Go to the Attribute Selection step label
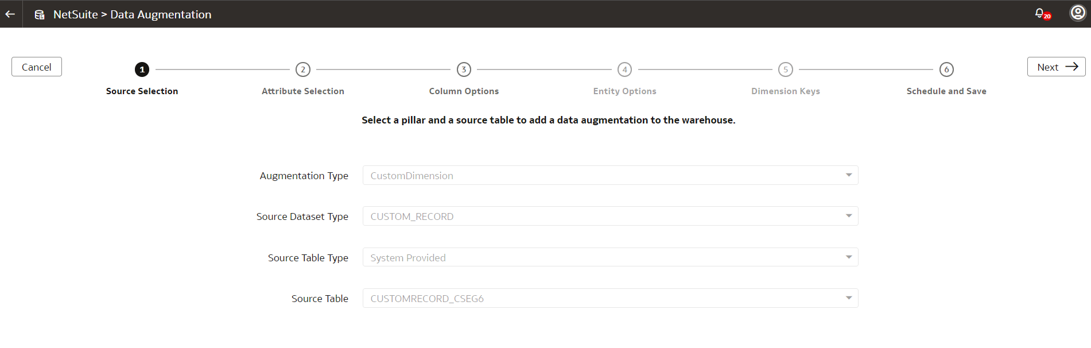 click(303, 91)
